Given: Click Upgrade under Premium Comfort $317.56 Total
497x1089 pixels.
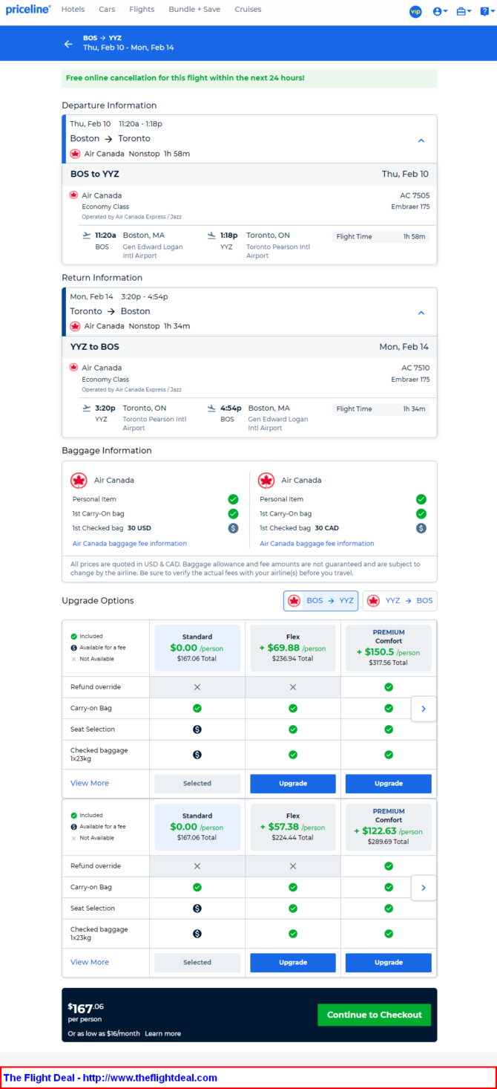Looking at the screenshot, I should click(x=389, y=784).
